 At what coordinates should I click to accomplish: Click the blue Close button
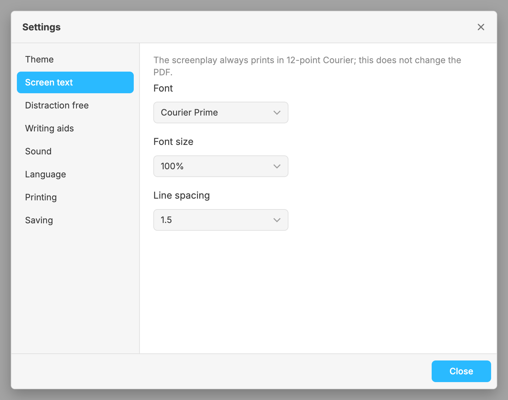461,371
